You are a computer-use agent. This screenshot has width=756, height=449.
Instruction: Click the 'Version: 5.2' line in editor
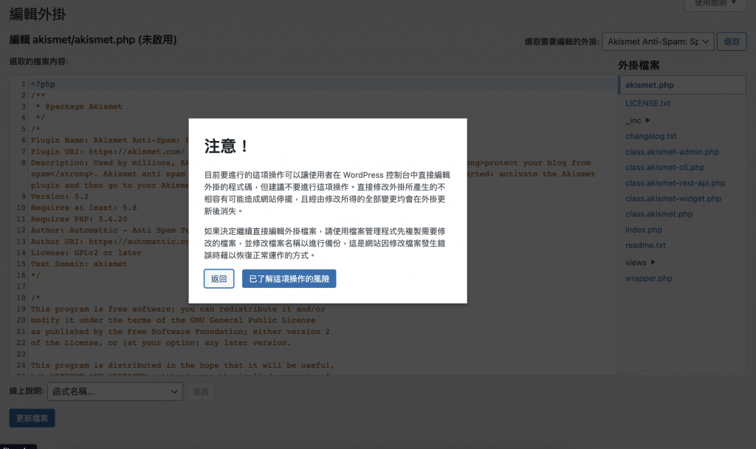tap(60, 196)
